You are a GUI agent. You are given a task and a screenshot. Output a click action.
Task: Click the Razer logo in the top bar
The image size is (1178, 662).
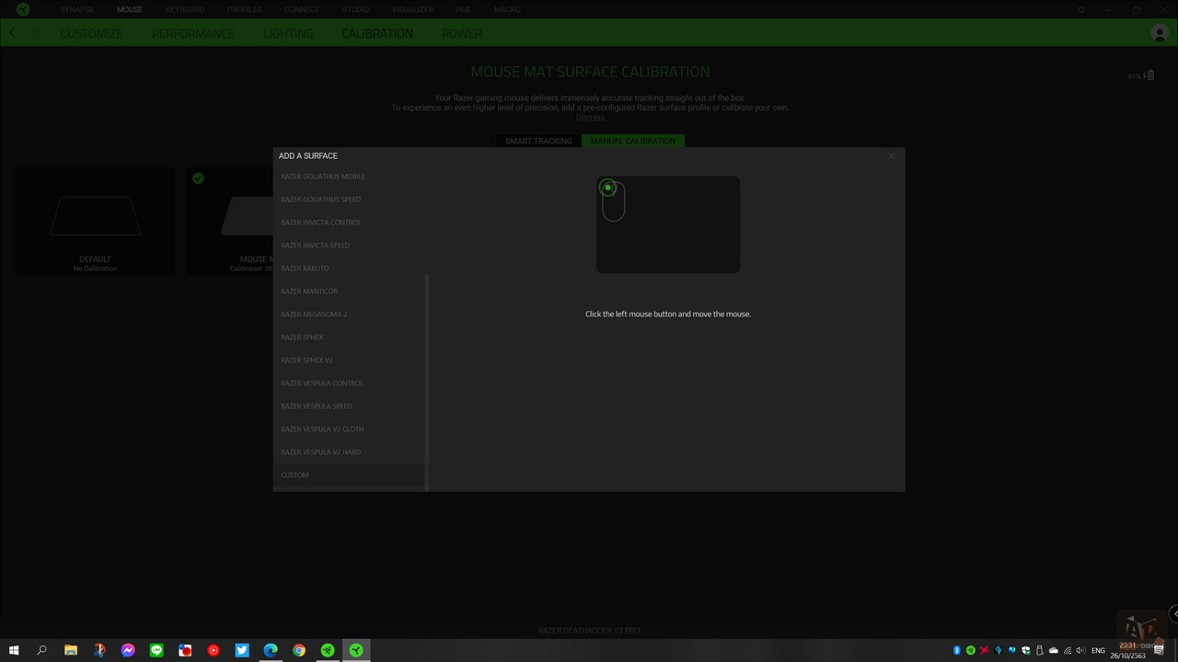[x=23, y=9]
